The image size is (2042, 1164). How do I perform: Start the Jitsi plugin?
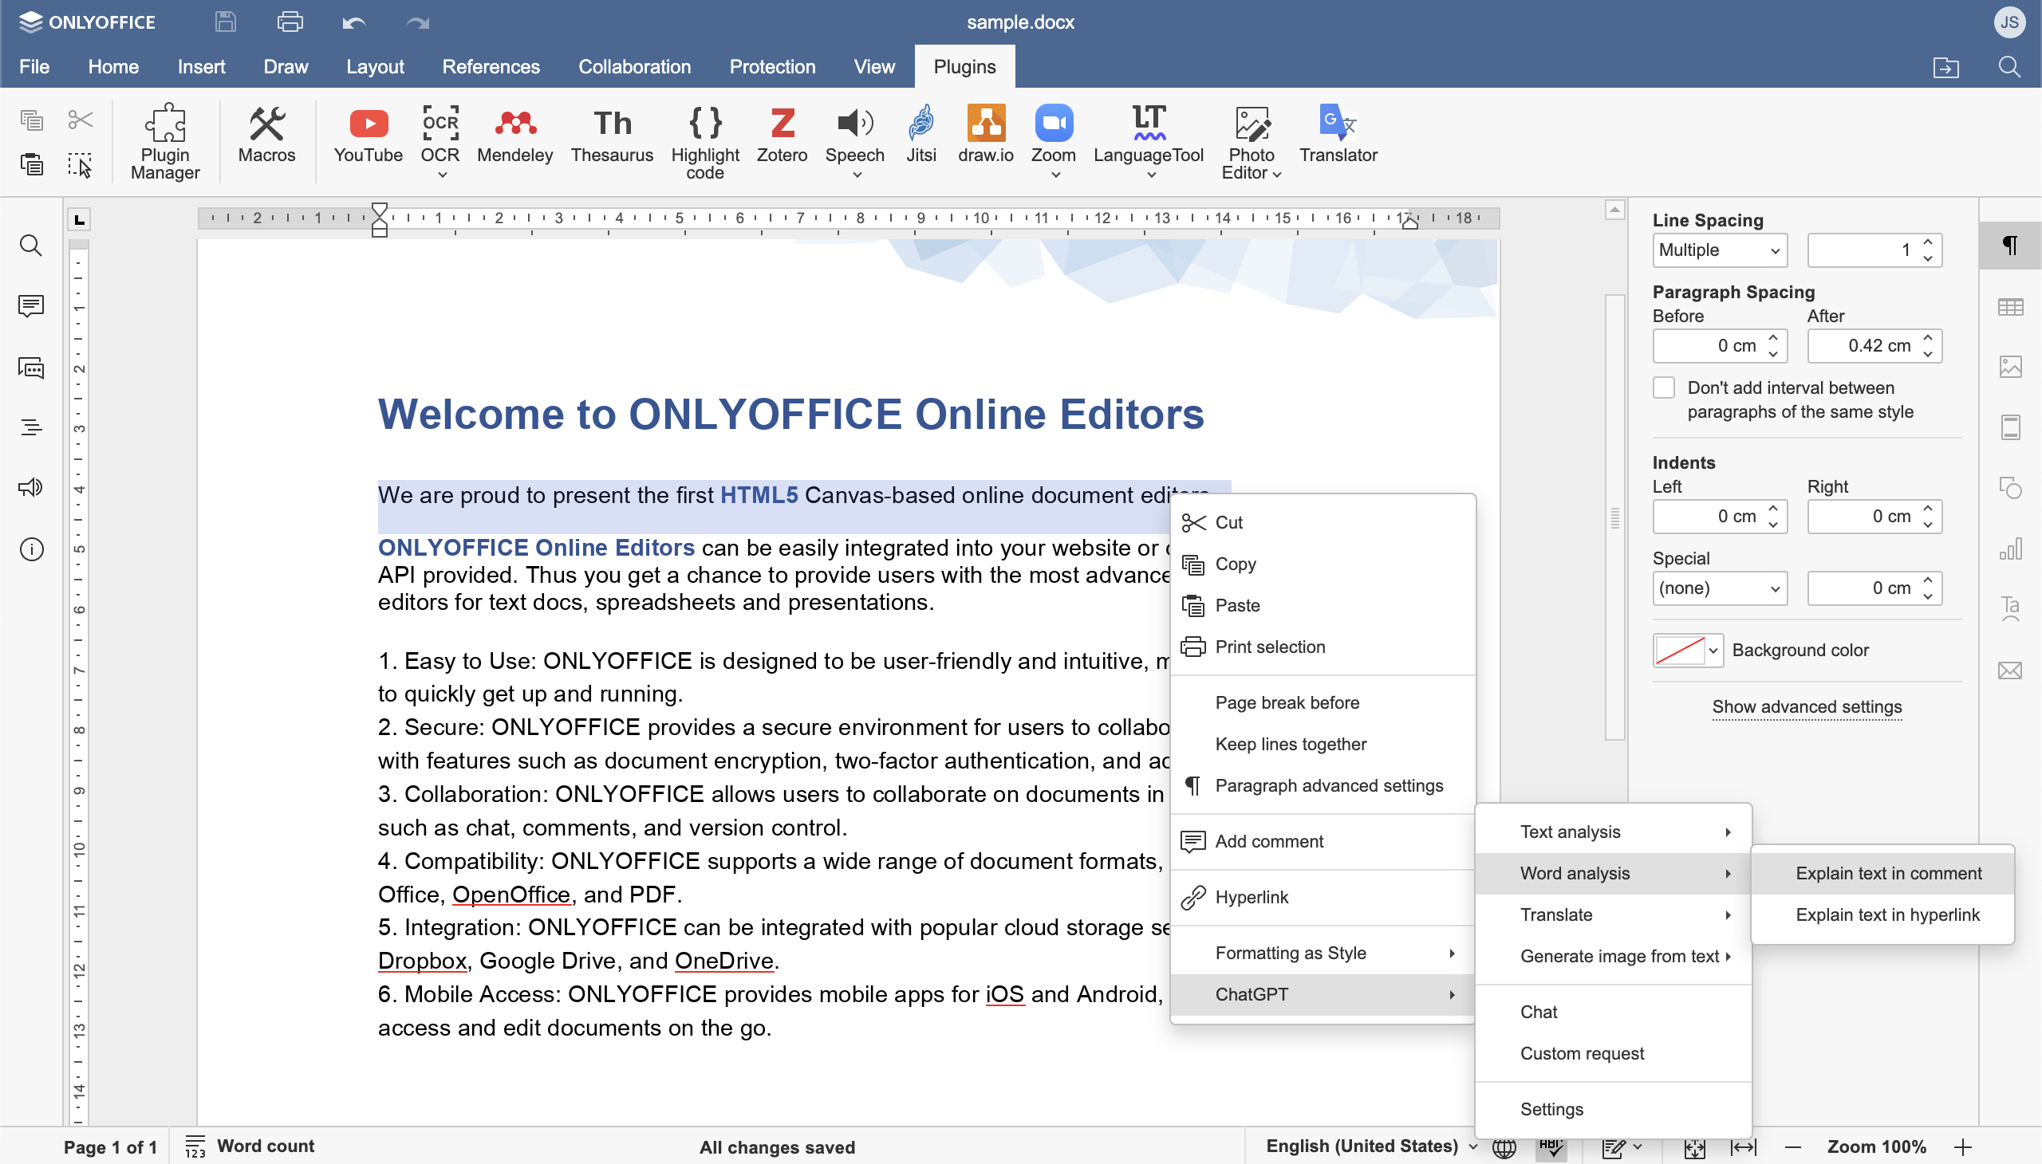920,134
